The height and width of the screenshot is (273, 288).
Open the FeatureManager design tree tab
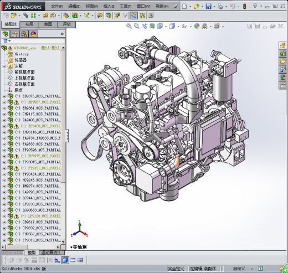[6, 34]
